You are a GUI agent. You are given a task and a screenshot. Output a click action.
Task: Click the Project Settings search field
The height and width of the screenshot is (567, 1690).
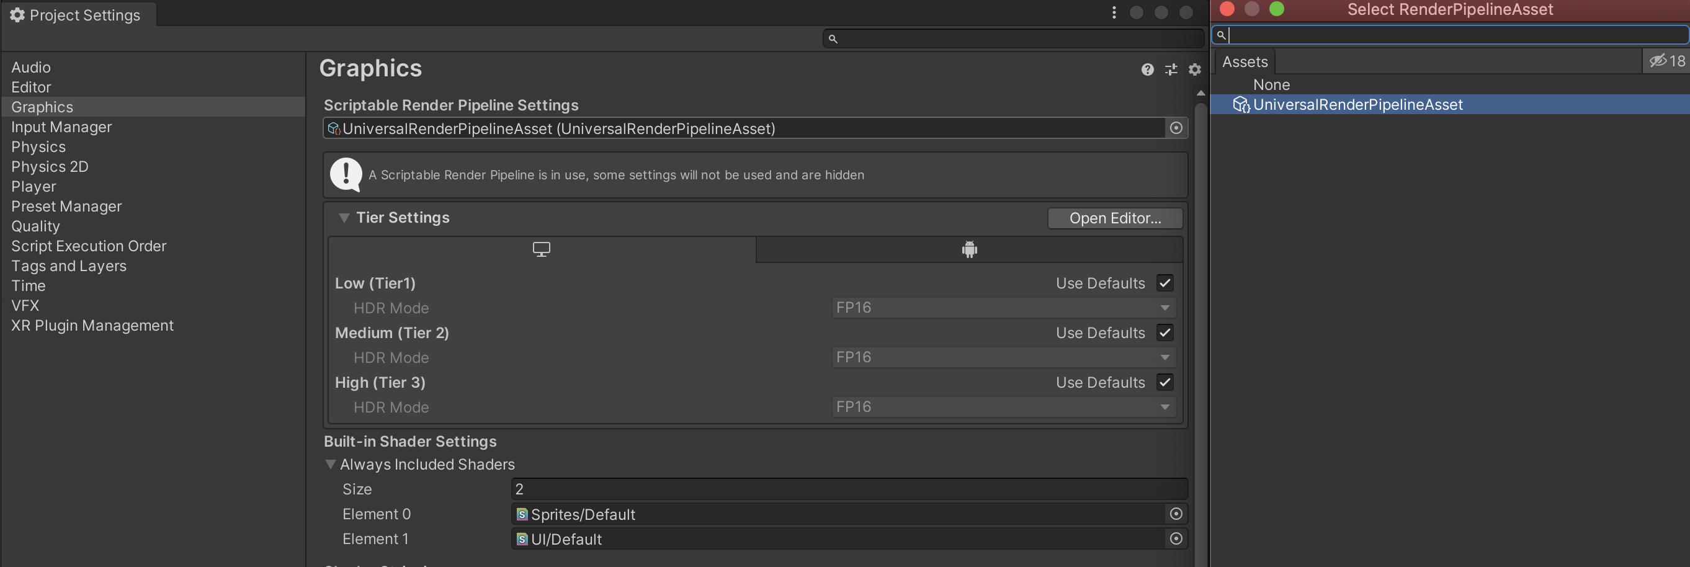[x=1013, y=38]
